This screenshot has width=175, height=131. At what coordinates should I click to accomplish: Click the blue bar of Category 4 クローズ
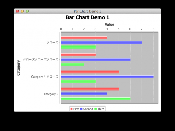107,77
